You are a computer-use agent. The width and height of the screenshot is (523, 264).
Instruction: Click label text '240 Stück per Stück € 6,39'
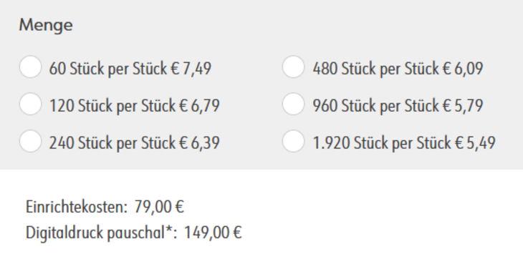135,143
